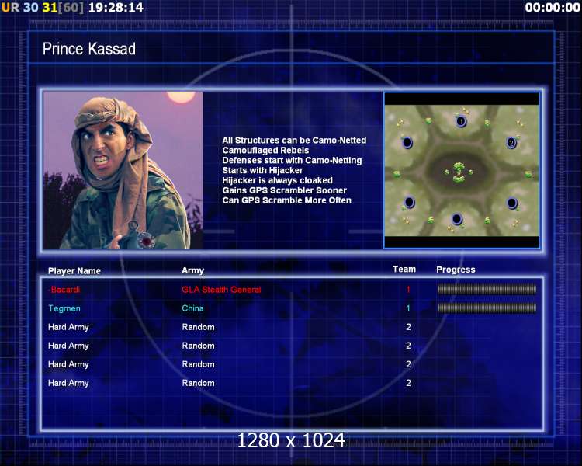Select the Tegmen player name
Screen dimensions: 582x466
pos(64,308)
